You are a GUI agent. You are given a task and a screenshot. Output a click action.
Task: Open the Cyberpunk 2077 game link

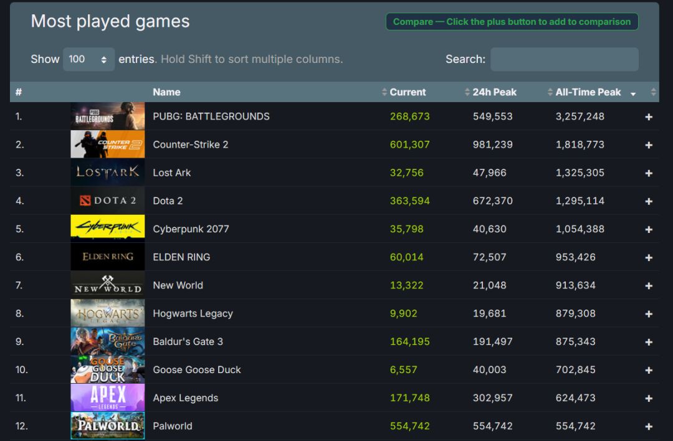tap(191, 229)
